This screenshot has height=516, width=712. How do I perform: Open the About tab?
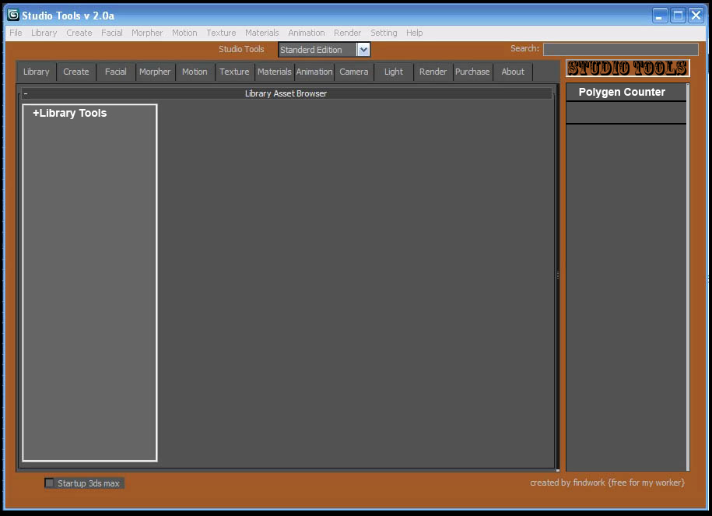(513, 72)
